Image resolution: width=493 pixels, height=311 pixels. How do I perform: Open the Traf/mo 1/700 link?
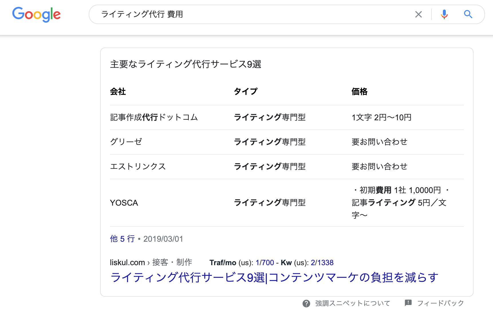[265, 263]
